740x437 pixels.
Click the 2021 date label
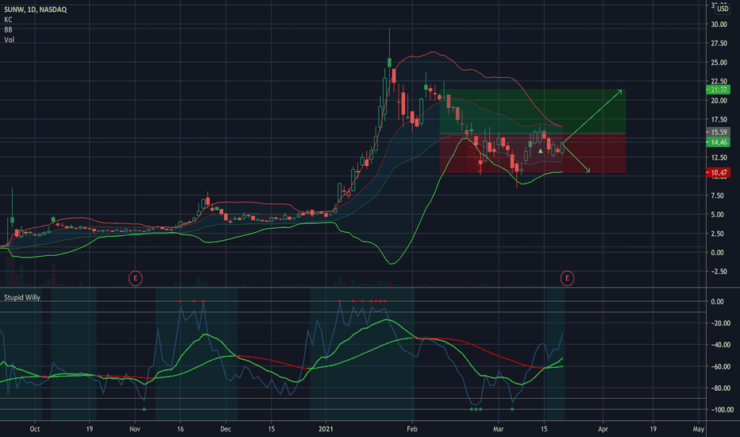pyautogui.click(x=326, y=429)
